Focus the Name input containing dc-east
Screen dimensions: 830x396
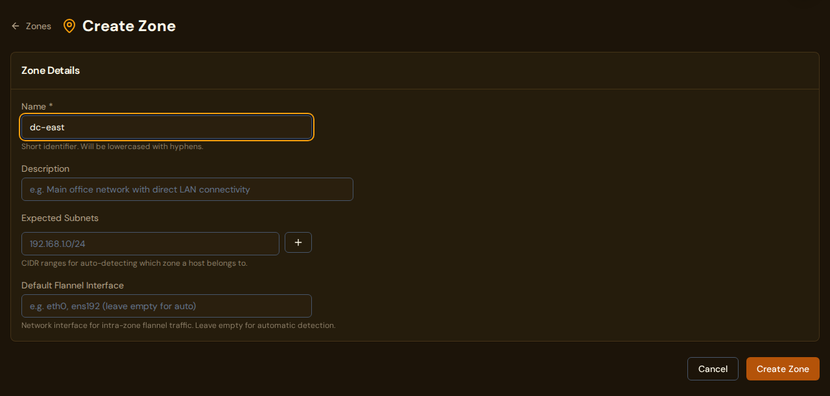[x=166, y=127]
